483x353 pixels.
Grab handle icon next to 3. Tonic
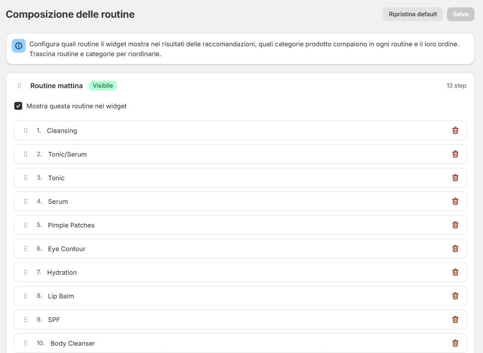point(26,178)
